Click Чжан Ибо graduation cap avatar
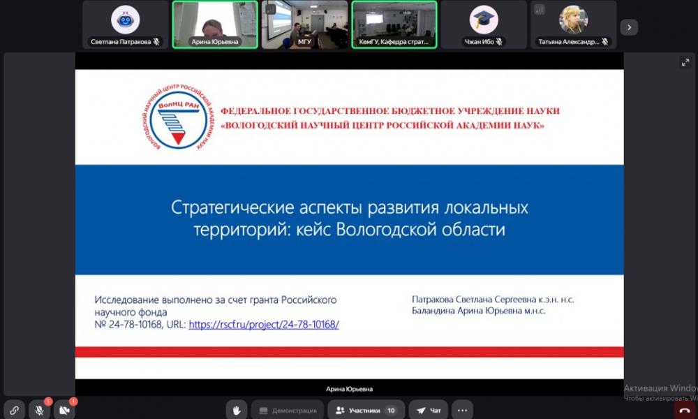 tap(484, 19)
